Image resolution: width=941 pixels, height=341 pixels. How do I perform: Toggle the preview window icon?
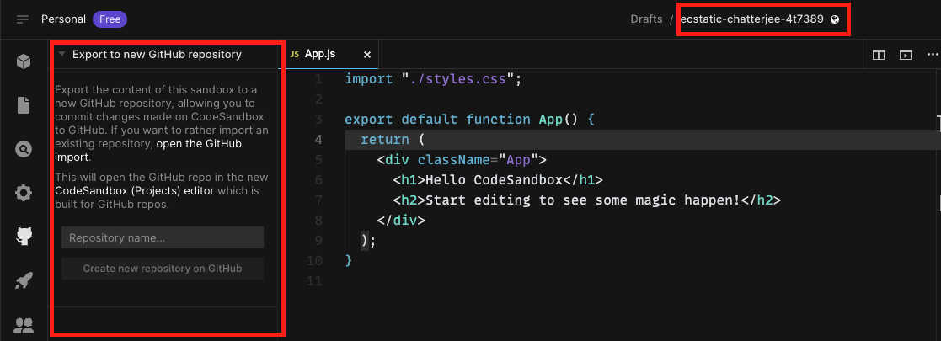coord(906,55)
